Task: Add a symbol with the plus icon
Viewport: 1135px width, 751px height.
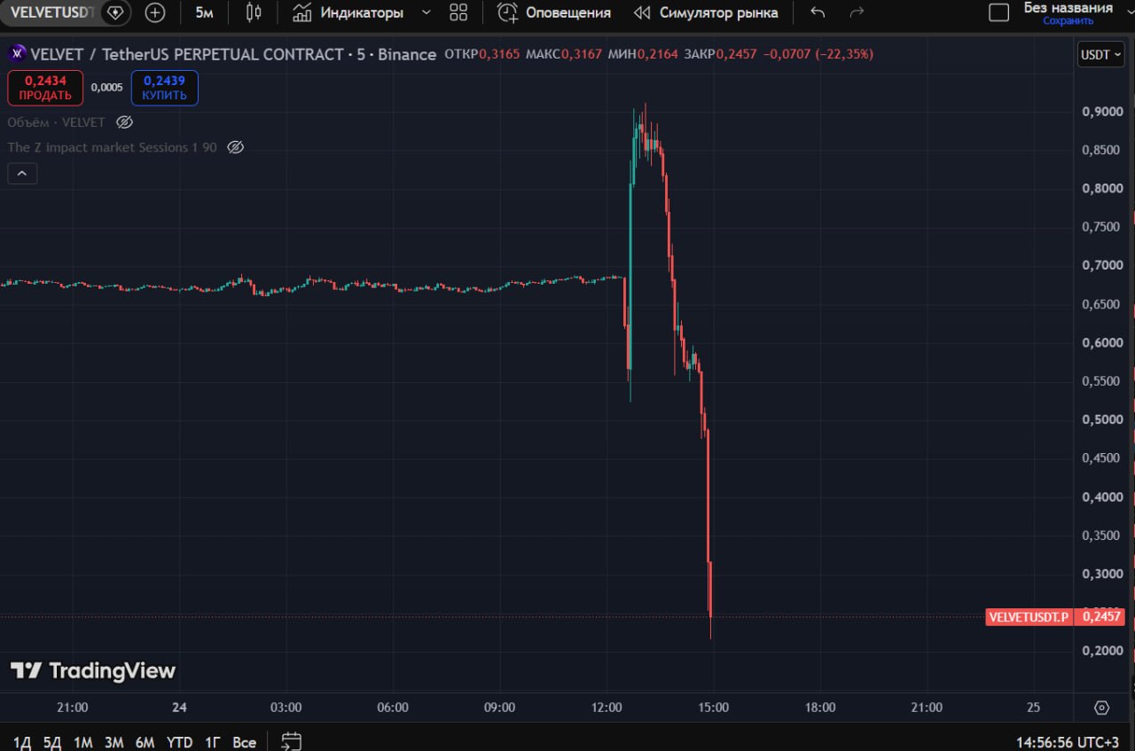Action: [x=155, y=12]
